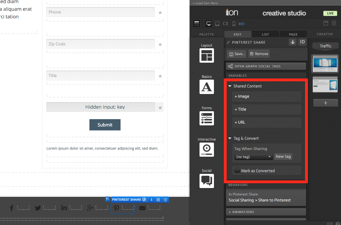Click the Social Sharing > Share to Pinterest behavior

(260, 200)
